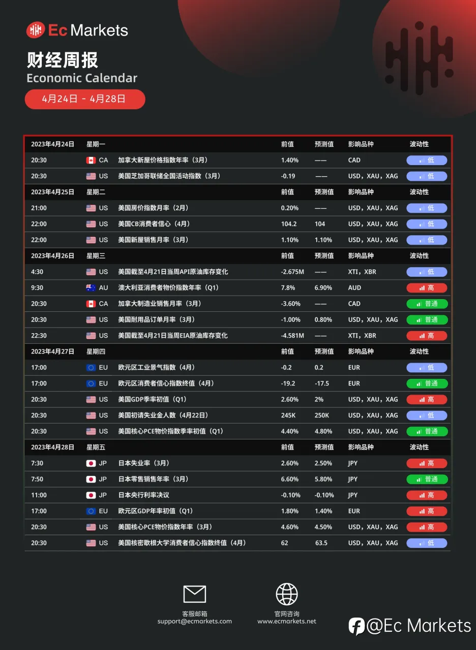
Task: Click the Facebook icon beside @Ec Markets
Action: [x=356, y=626]
